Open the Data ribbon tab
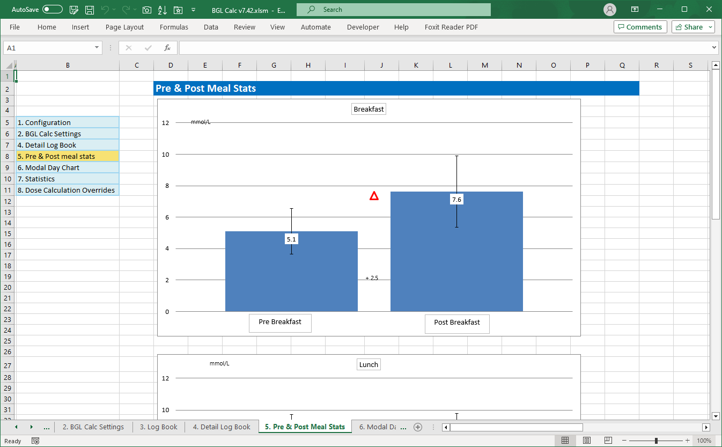The image size is (722, 447). pyautogui.click(x=211, y=27)
